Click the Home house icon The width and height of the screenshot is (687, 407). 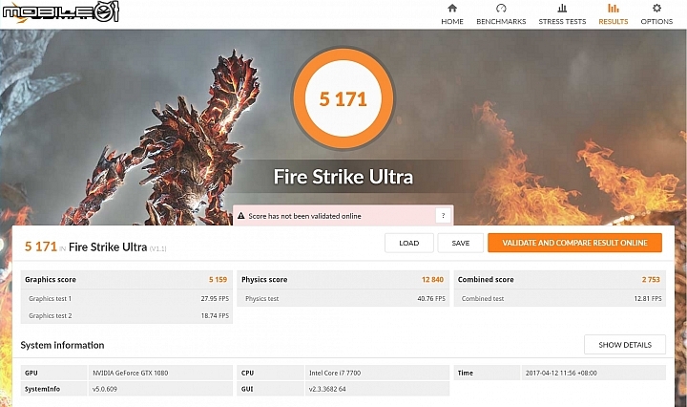point(452,8)
